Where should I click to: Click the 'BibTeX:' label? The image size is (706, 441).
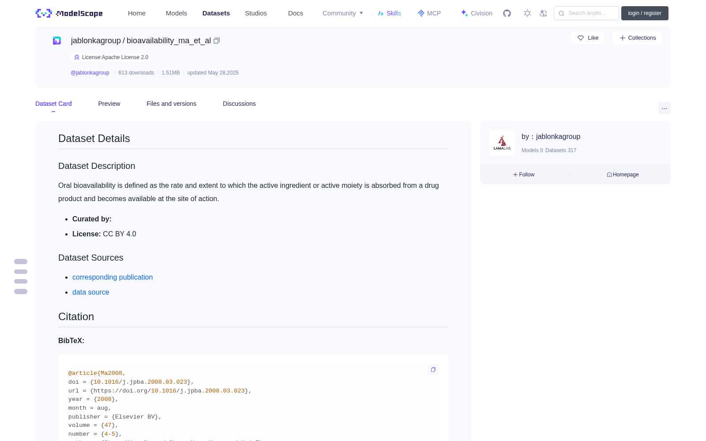pos(71,340)
